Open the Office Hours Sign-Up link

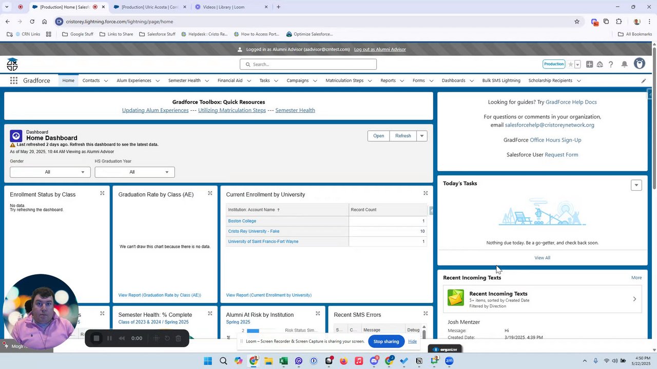pyautogui.click(x=555, y=140)
